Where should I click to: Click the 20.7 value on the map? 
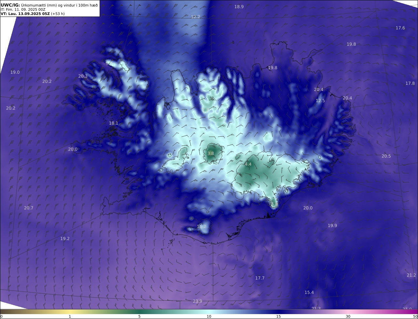29,208
